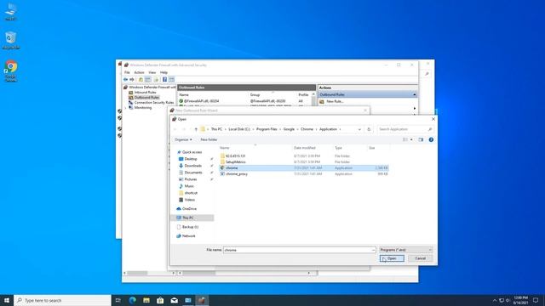Open Microsoft Edge from the taskbar
Image resolution: width=545 pixels, height=306 pixels.
tap(133, 300)
